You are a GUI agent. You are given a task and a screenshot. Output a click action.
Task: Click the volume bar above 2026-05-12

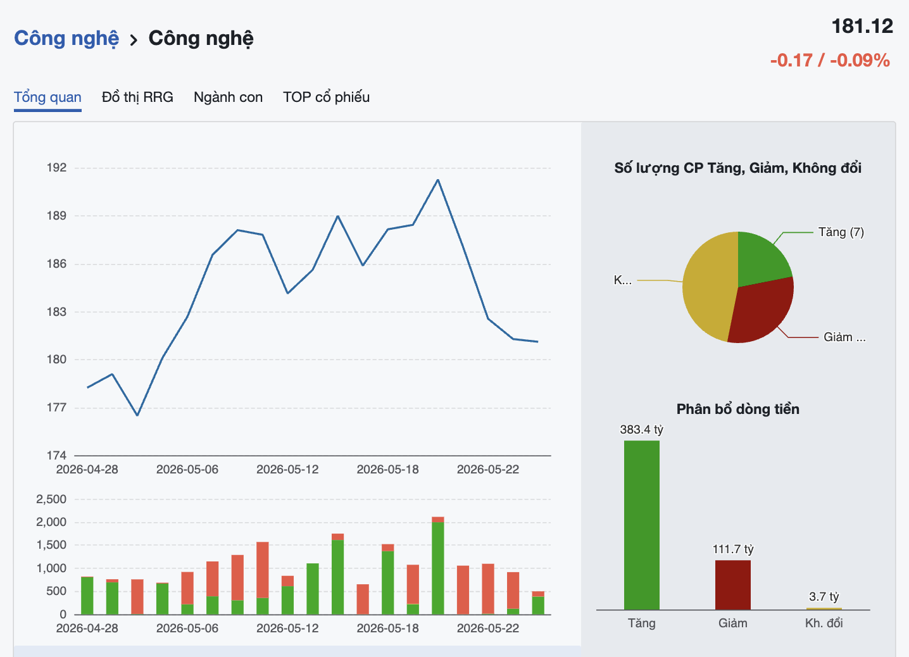(287, 595)
